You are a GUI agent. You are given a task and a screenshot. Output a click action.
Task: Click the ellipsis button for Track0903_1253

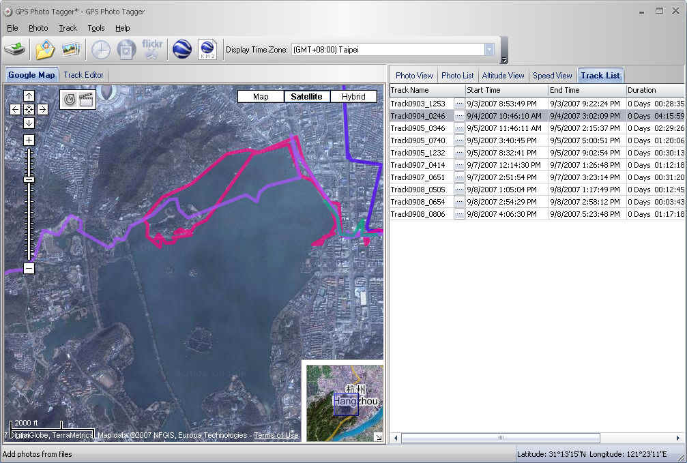click(458, 104)
